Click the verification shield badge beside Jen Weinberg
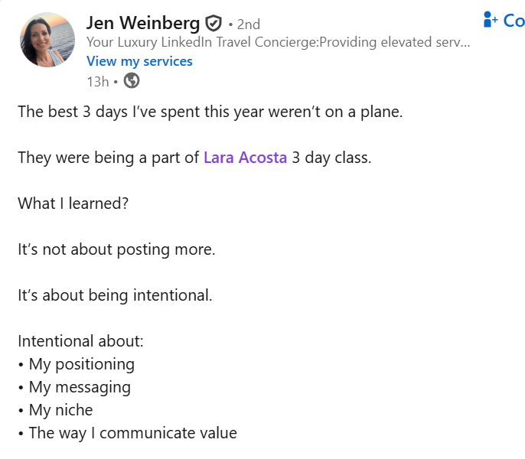 (x=214, y=23)
